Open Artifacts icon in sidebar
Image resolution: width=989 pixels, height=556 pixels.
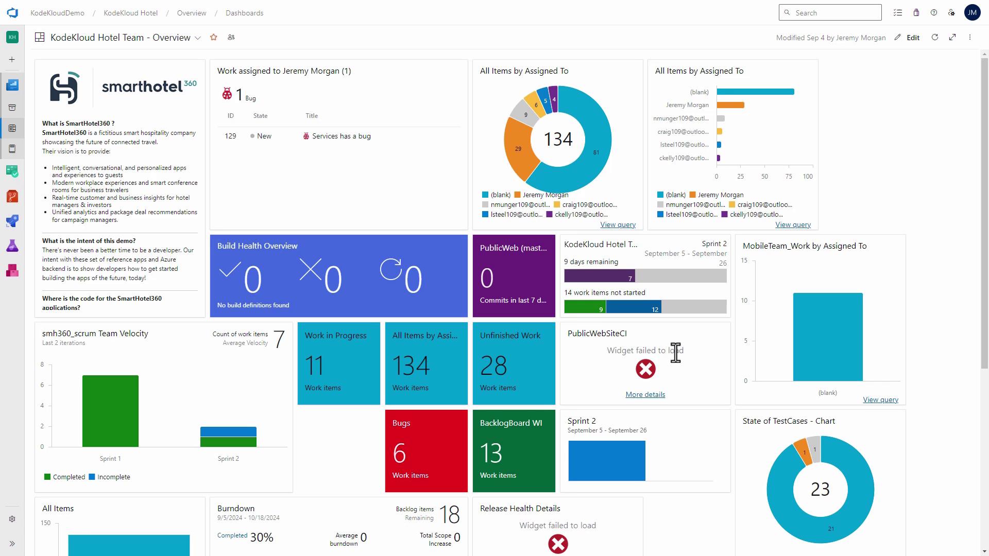12,270
